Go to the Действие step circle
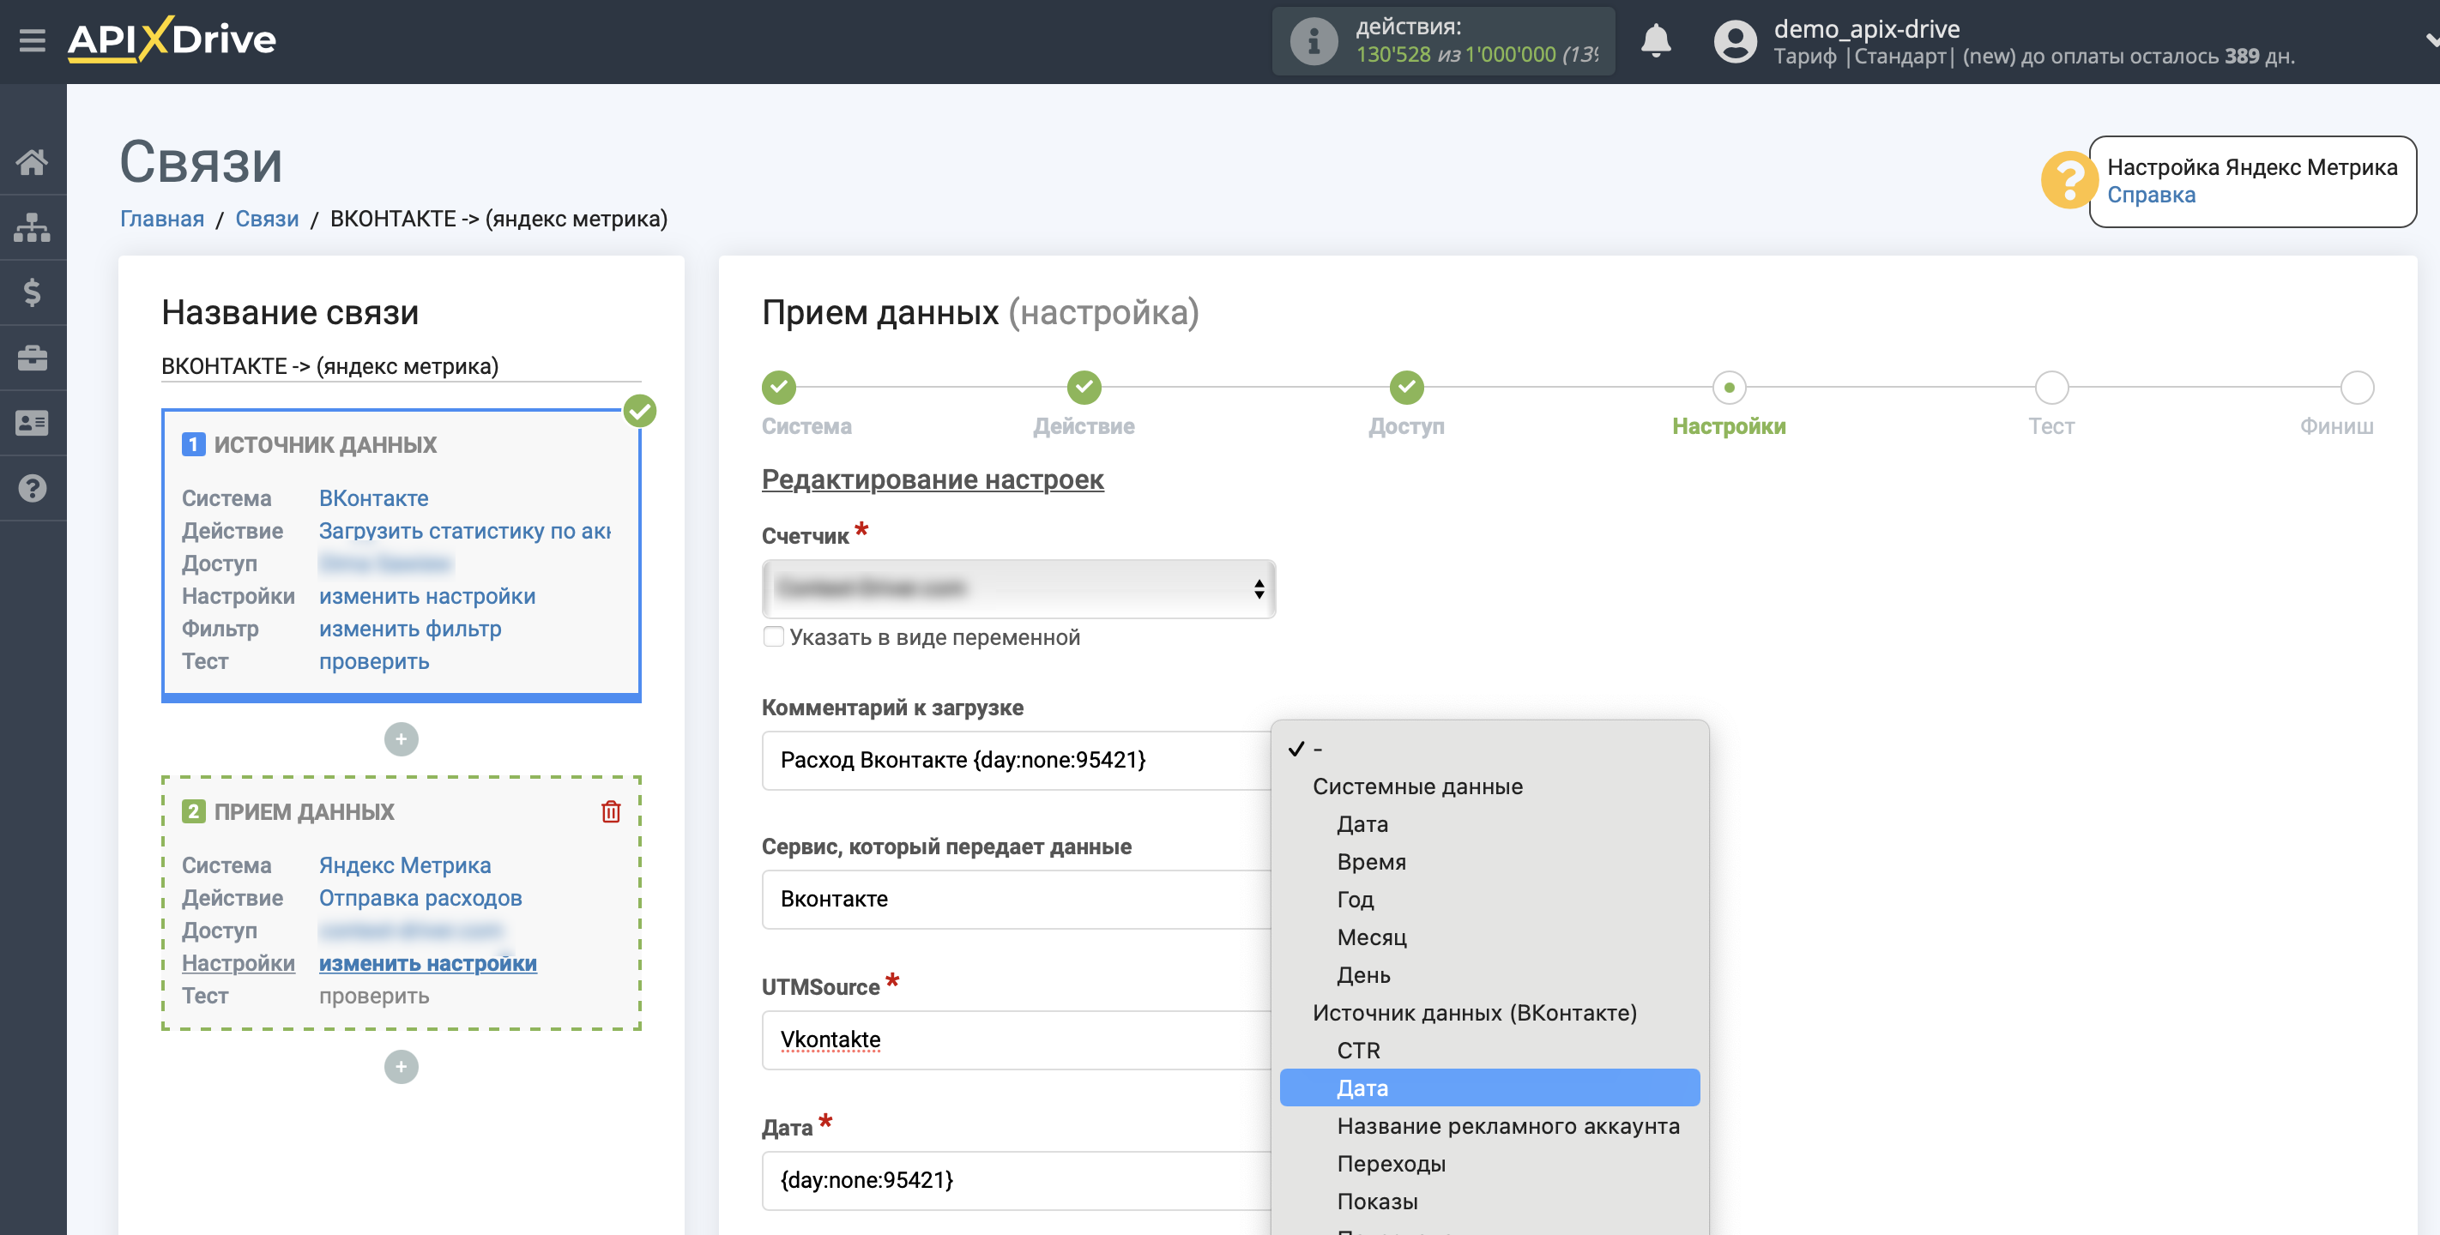The image size is (2440, 1235). tap(1084, 387)
